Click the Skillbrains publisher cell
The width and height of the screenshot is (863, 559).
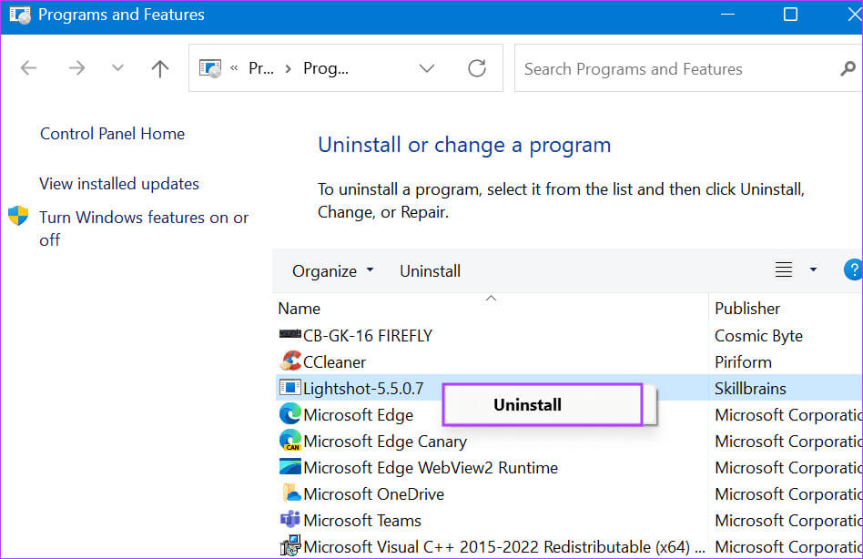click(750, 389)
